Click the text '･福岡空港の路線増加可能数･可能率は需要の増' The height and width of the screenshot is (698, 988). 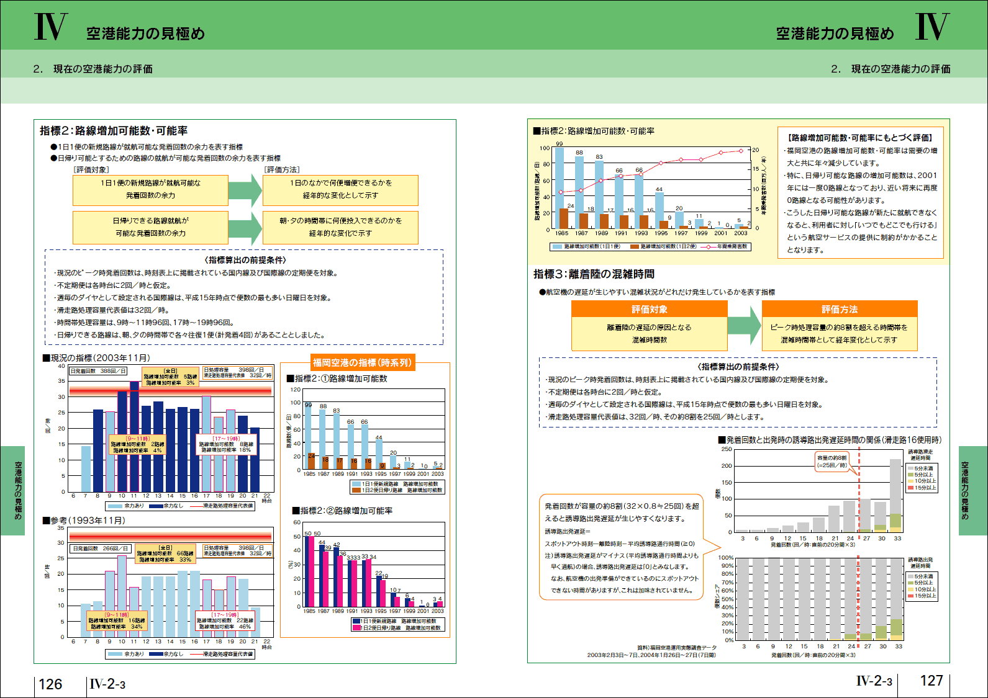(x=861, y=151)
